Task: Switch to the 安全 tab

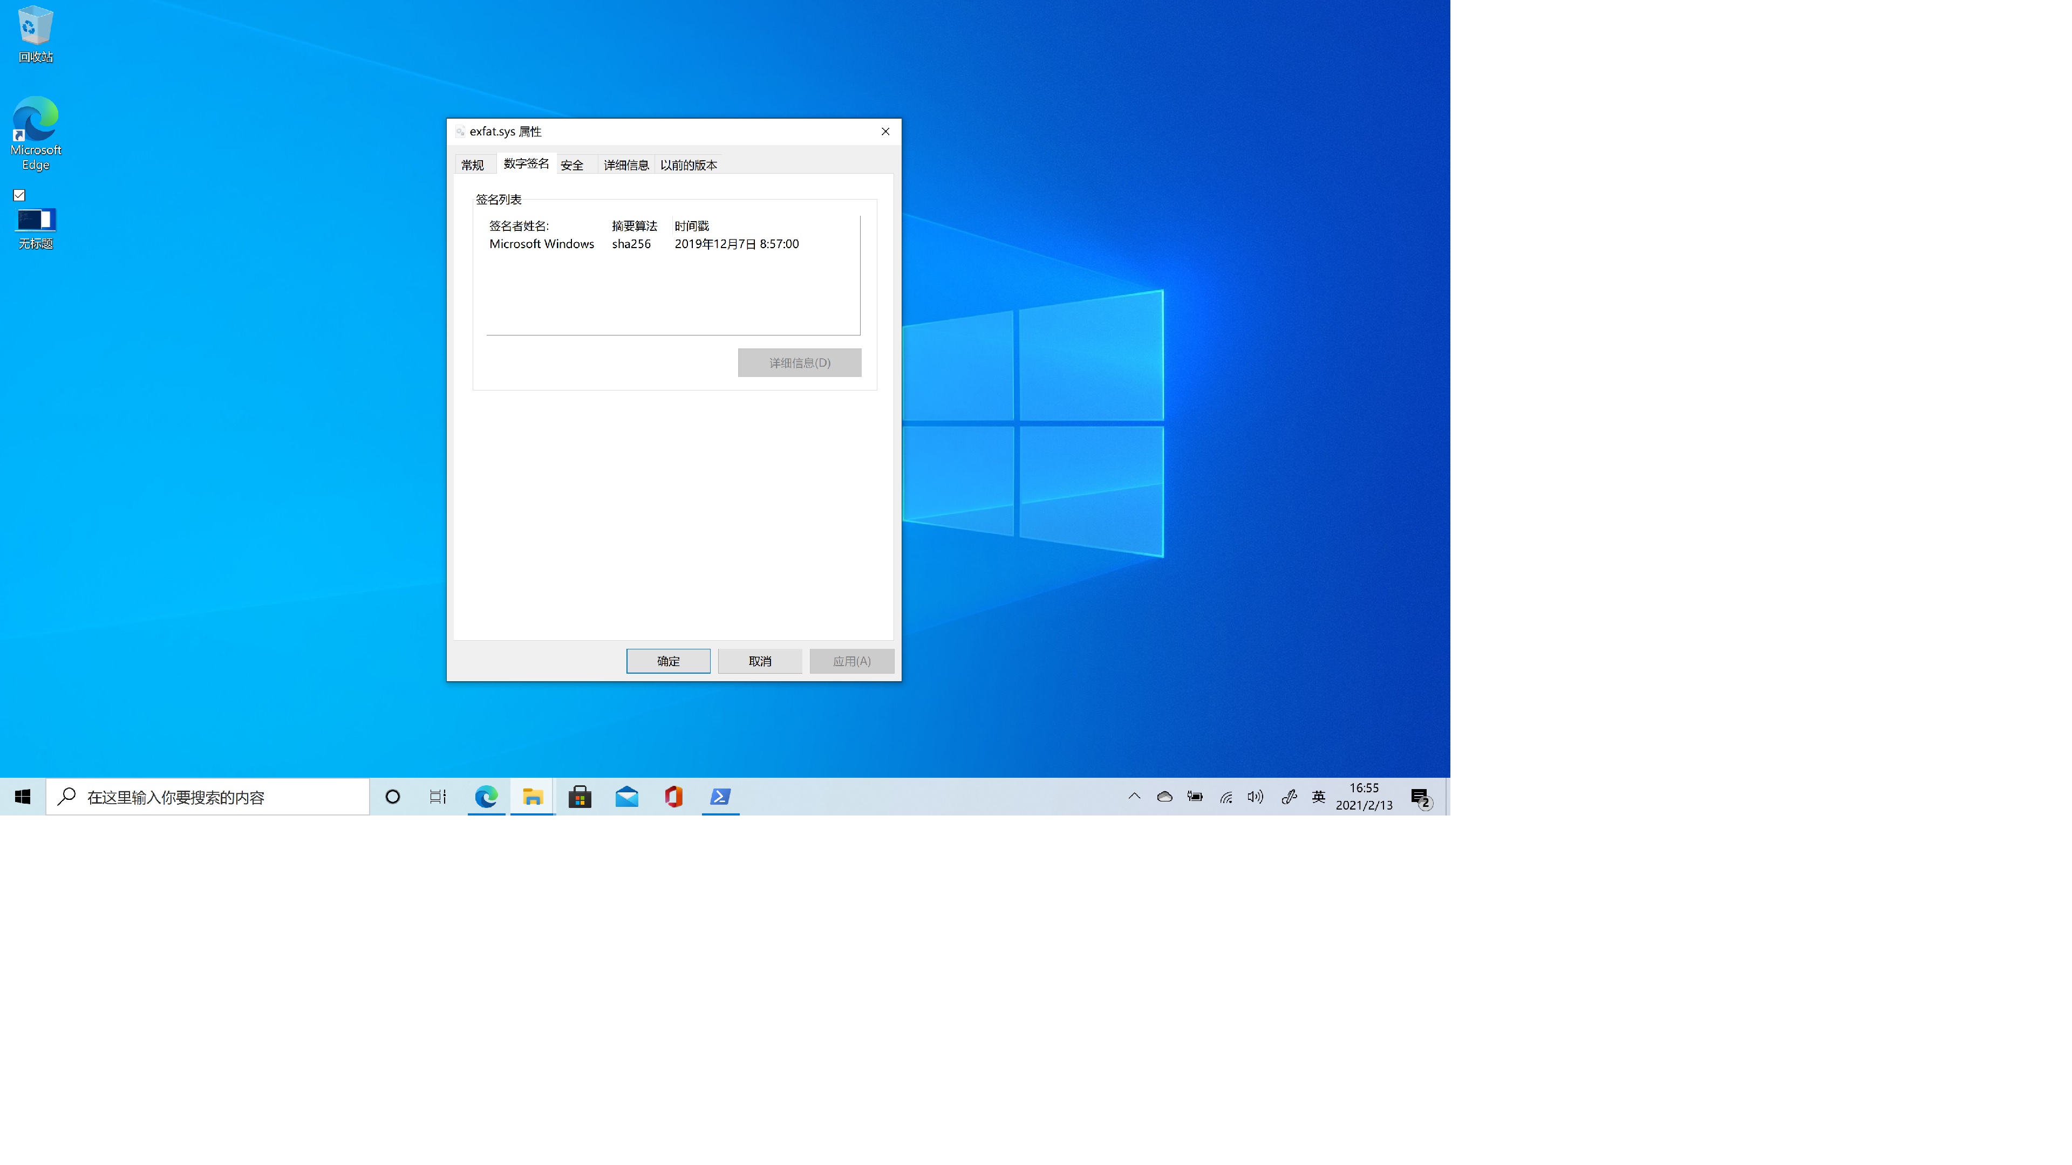Action: coord(572,165)
